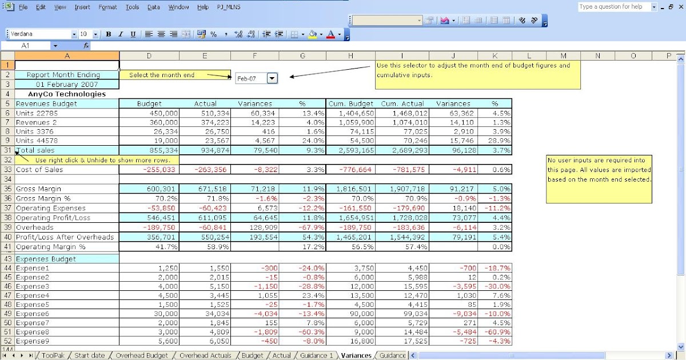
Task: Open the Fill Color dropdown arrow
Action: [321, 34]
